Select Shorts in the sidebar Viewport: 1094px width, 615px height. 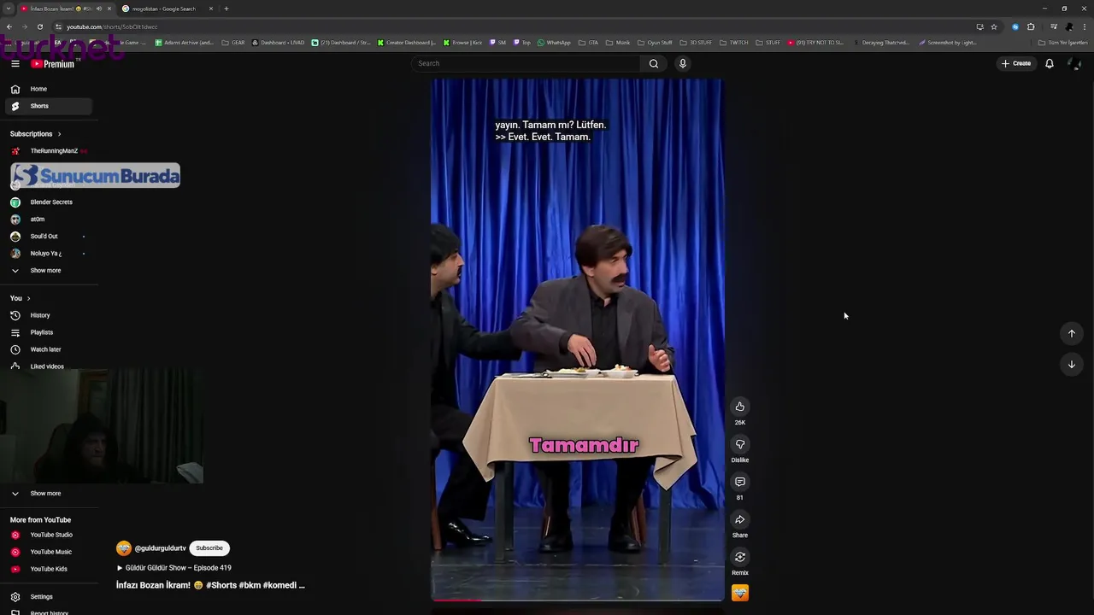pos(48,106)
